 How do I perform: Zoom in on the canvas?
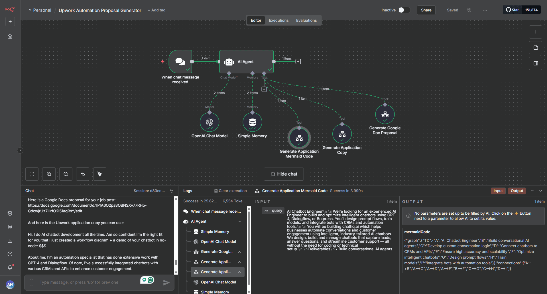pos(49,174)
